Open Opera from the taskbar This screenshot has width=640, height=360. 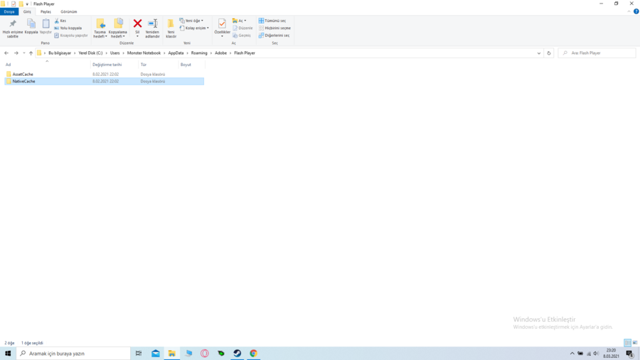pos(205,354)
